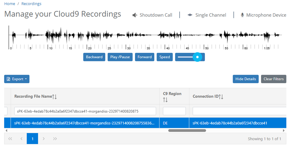Go to the next page of results
The image size is (289, 147).
click(44, 139)
